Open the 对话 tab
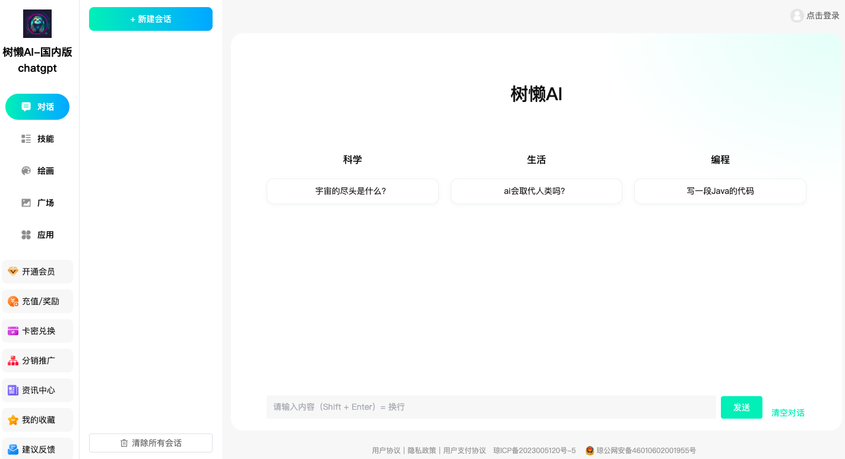The width and height of the screenshot is (845, 459). (37, 107)
